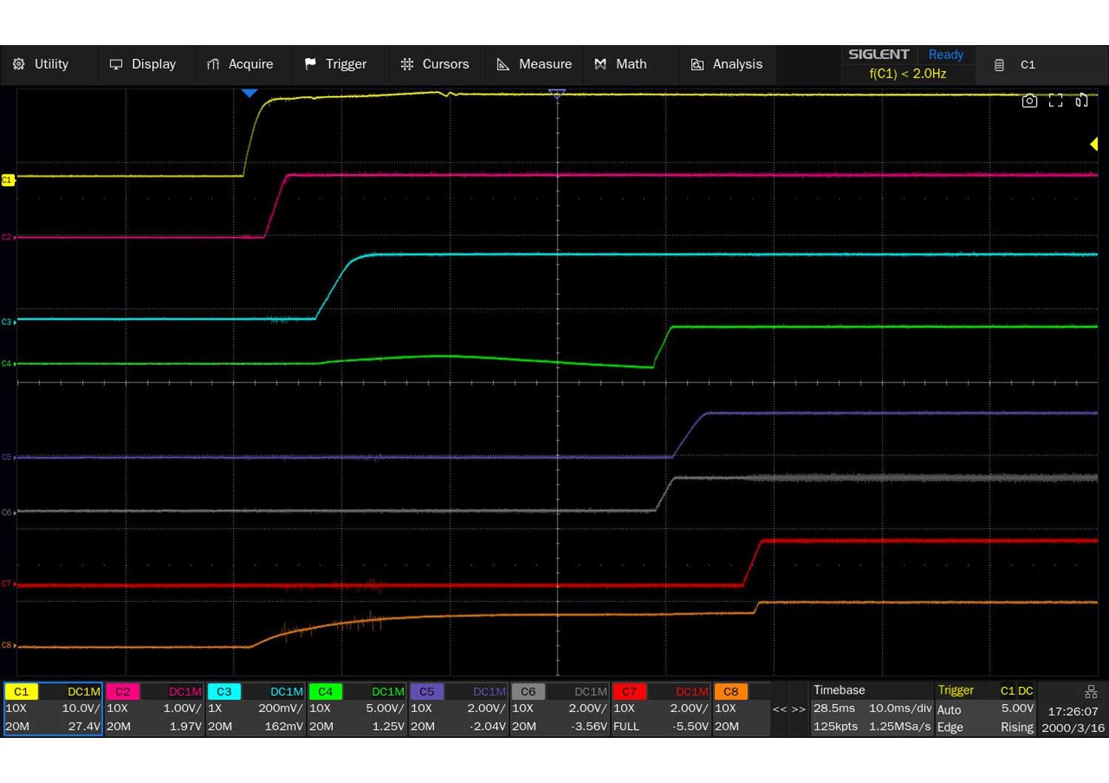The image size is (1109, 783).
Task: Open the Measure dropdown menu
Action: pos(534,64)
